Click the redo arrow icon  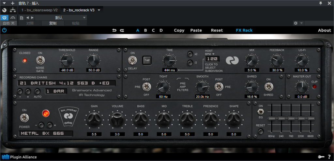click(x=122, y=30)
